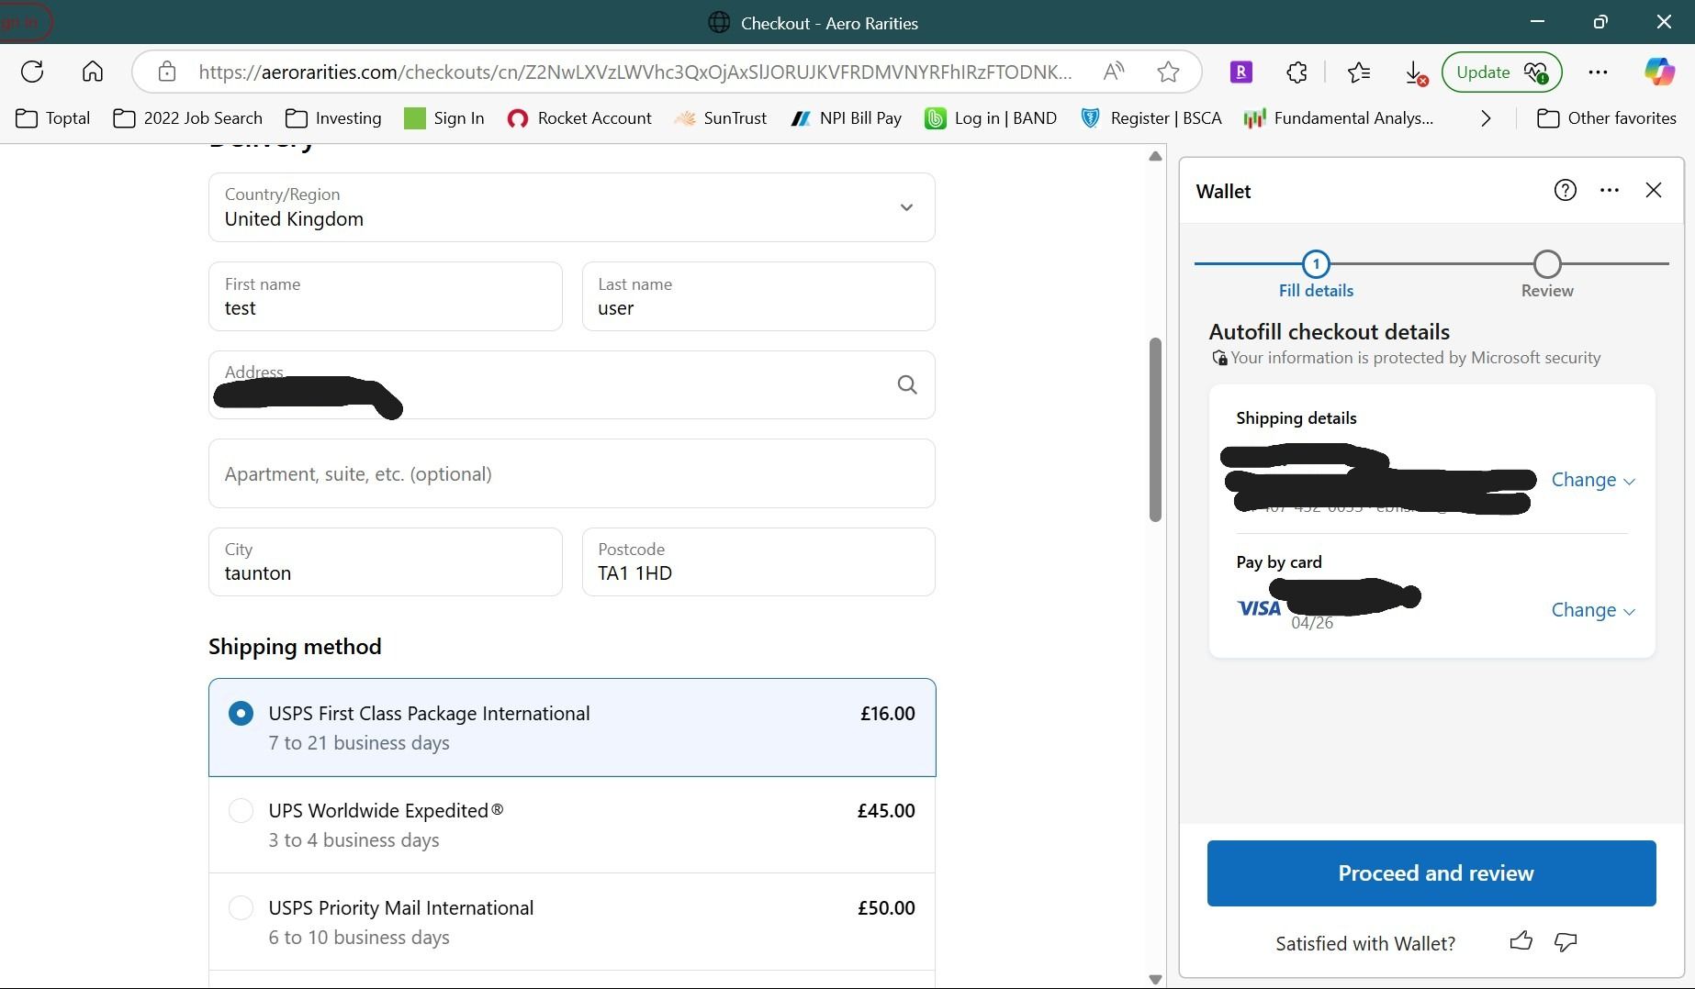Go to the browser home page
The width and height of the screenshot is (1695, 989).
tap(93, 72)
